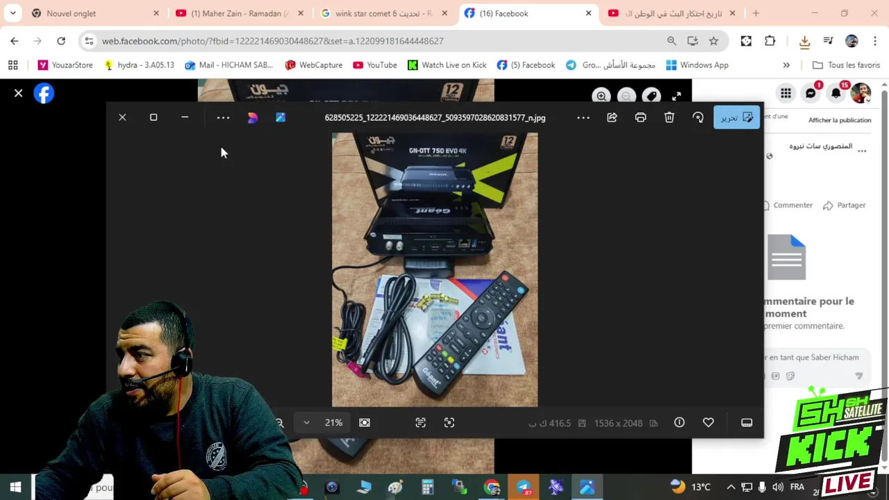Open Chrome downloads
This screenshot has height=500, width=889.
coord(804,41)
